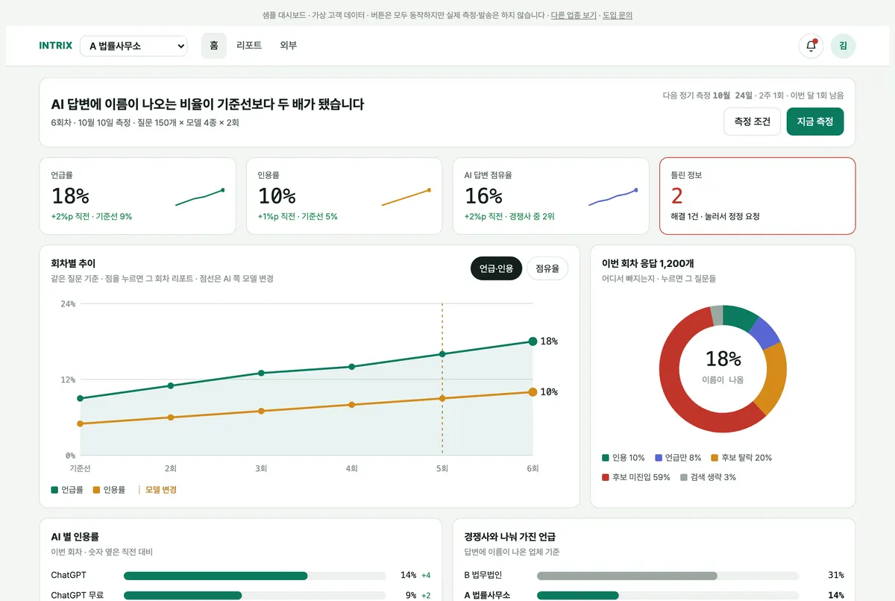Click the 회차별 추이 heading
Viewport: 895px width, 601px height.
[73, 264]
